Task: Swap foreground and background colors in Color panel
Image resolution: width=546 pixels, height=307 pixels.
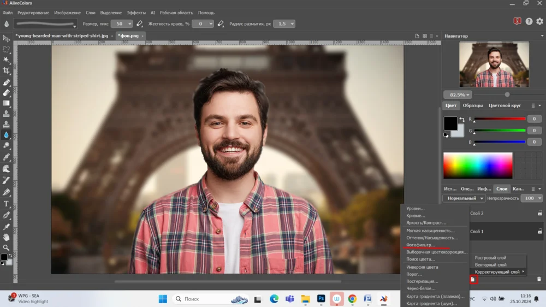Action: tap(462, 120)
